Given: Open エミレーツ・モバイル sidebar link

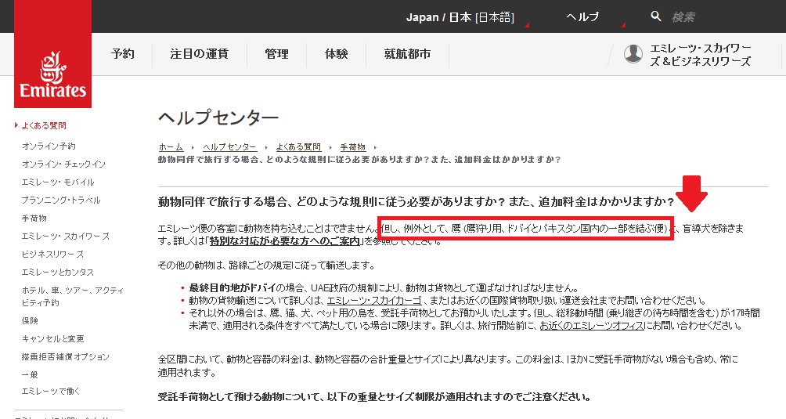Looking at the screenshot, I should point(58,182).
